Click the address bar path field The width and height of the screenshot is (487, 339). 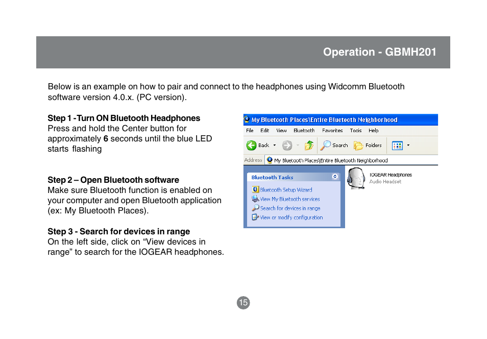352,160
